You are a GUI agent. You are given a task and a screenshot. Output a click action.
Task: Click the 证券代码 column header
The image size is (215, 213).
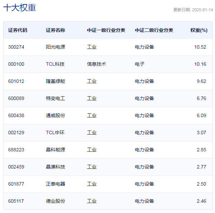point(18,30)
